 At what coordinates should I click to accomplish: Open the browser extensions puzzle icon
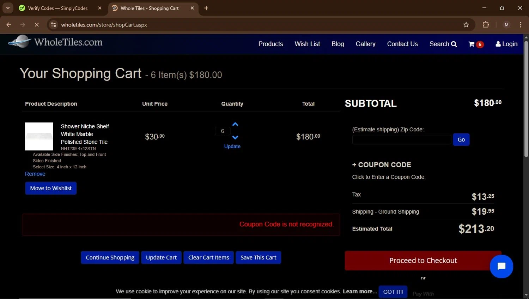click(486, 25)
